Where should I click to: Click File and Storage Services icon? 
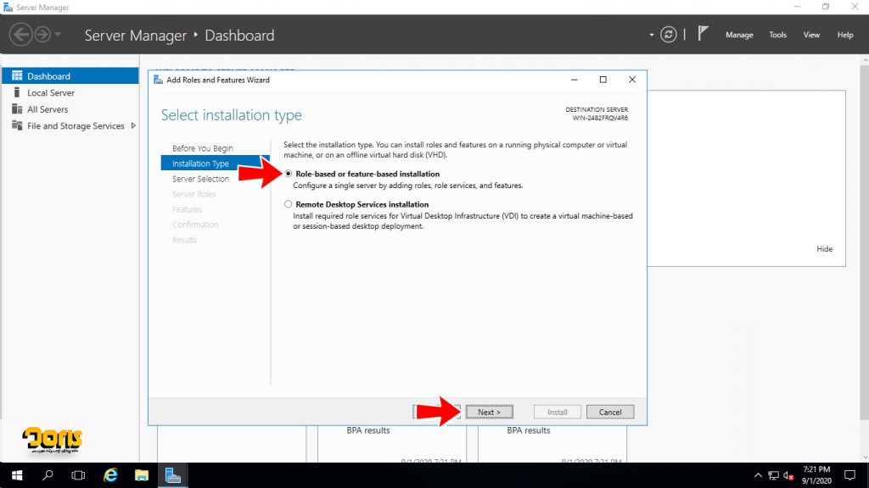coord(17,125)
